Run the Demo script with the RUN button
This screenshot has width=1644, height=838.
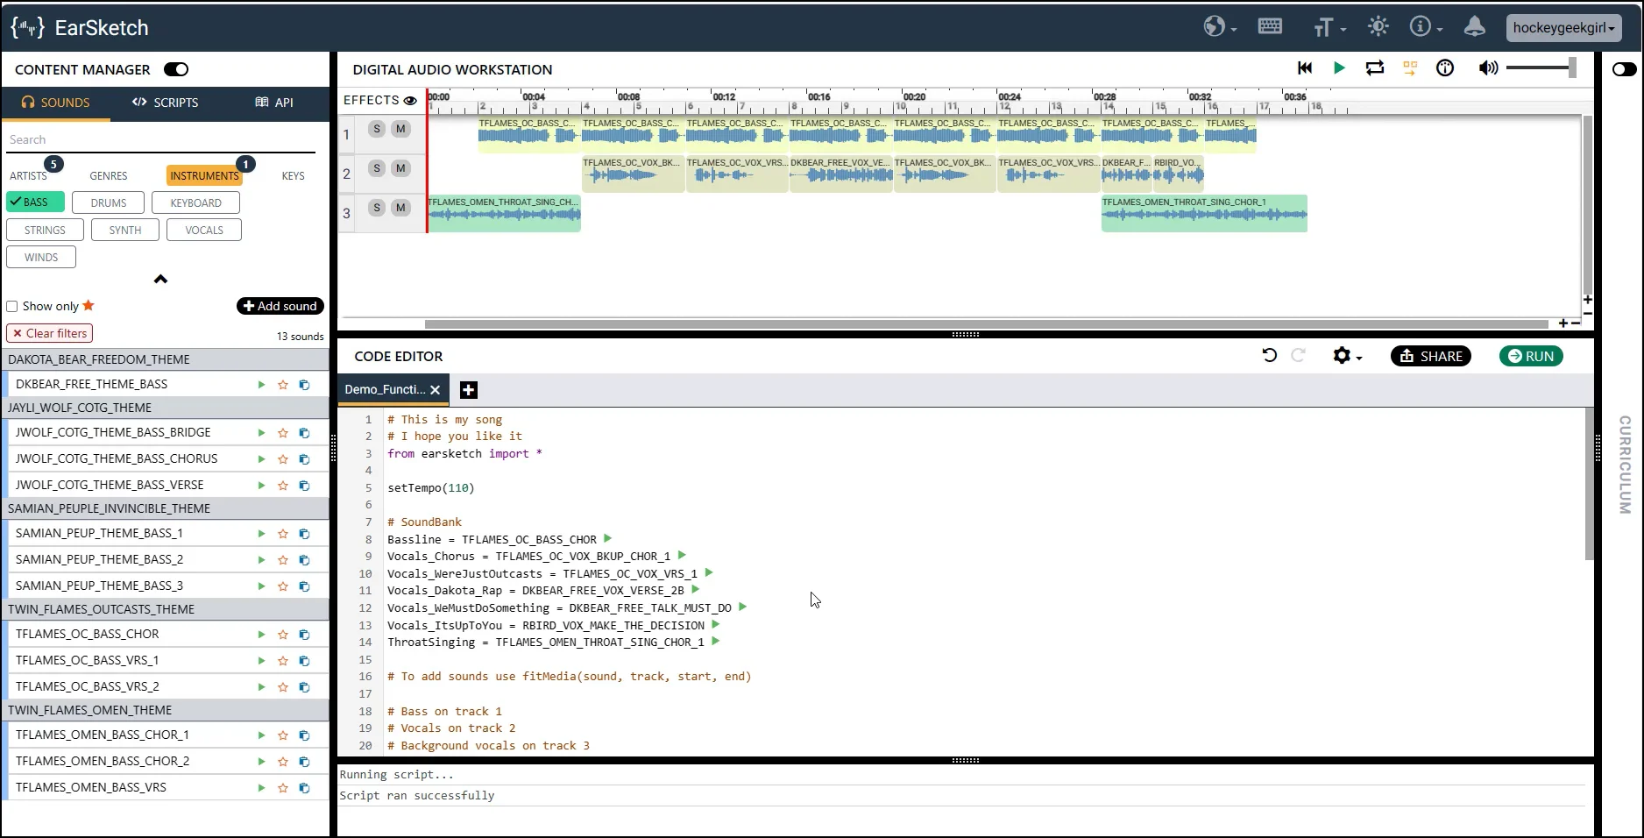click(1530, 356)
